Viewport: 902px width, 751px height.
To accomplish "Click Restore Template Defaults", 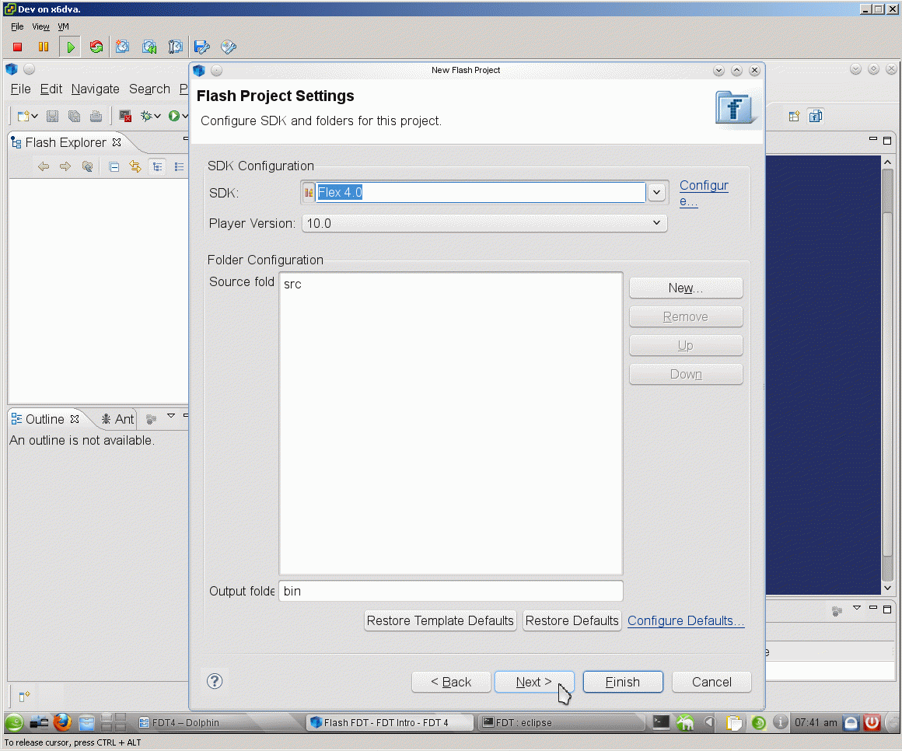I will (440, 621).
